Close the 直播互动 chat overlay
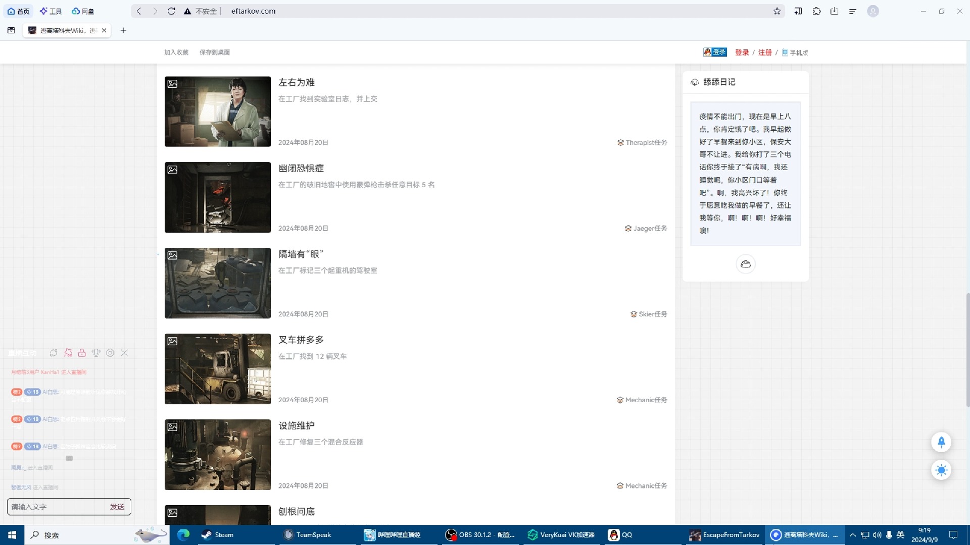The image size is (970, 545). coord(124,353)
